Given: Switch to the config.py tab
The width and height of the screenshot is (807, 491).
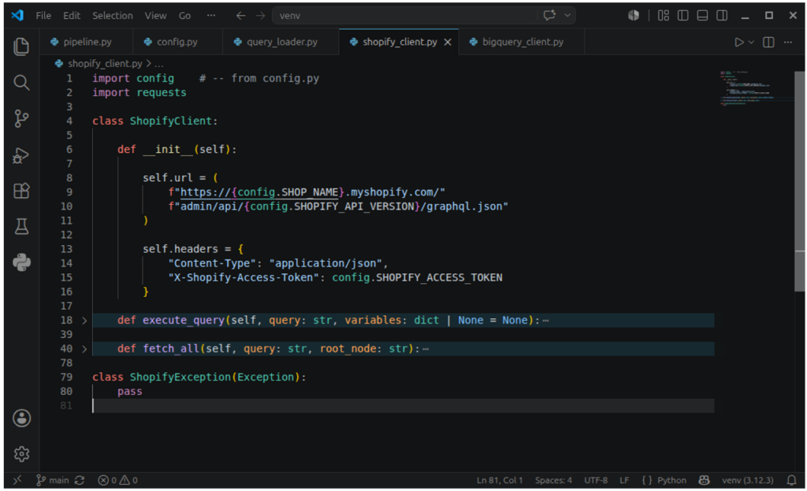Looking at the screenshot, I should 177,43.
